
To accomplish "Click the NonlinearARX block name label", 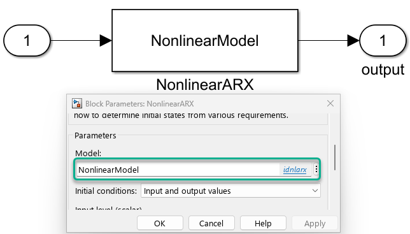I will pos(205,85).
